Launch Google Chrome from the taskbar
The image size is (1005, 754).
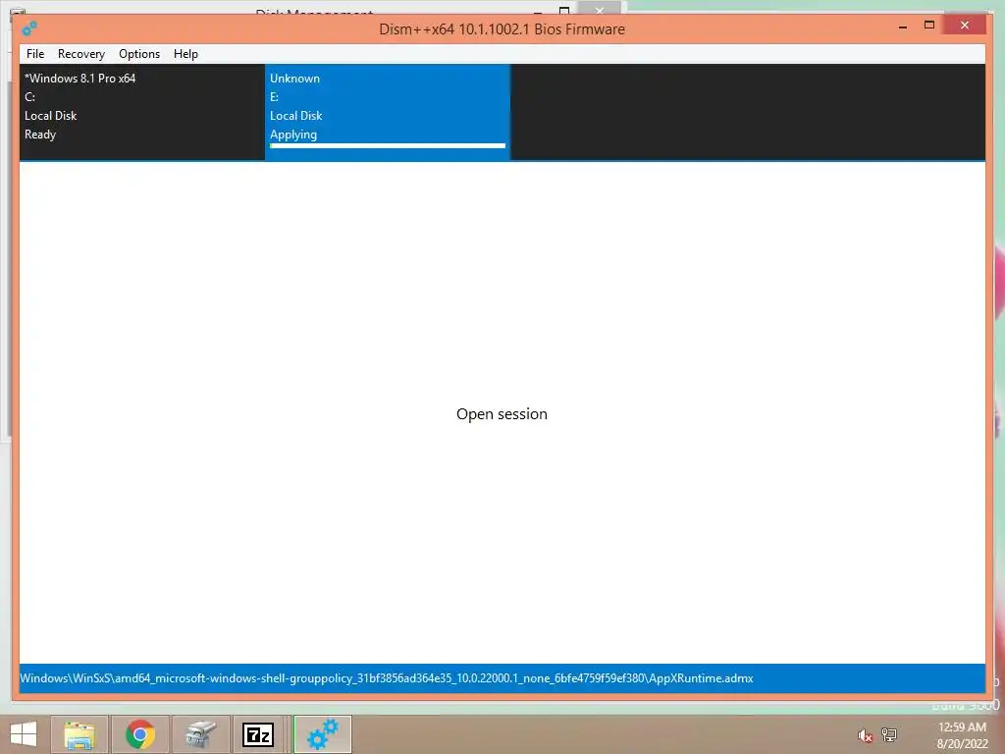[x=140, y=734]
